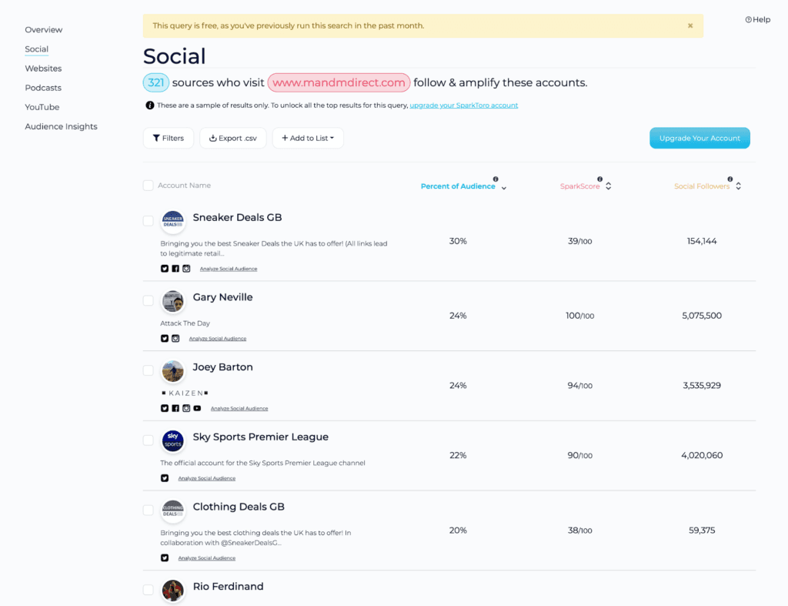The width and height of the screenshot is (788, 606).
Task: Open Audience Insights in sidebar
Action: [x=62, y=127]
